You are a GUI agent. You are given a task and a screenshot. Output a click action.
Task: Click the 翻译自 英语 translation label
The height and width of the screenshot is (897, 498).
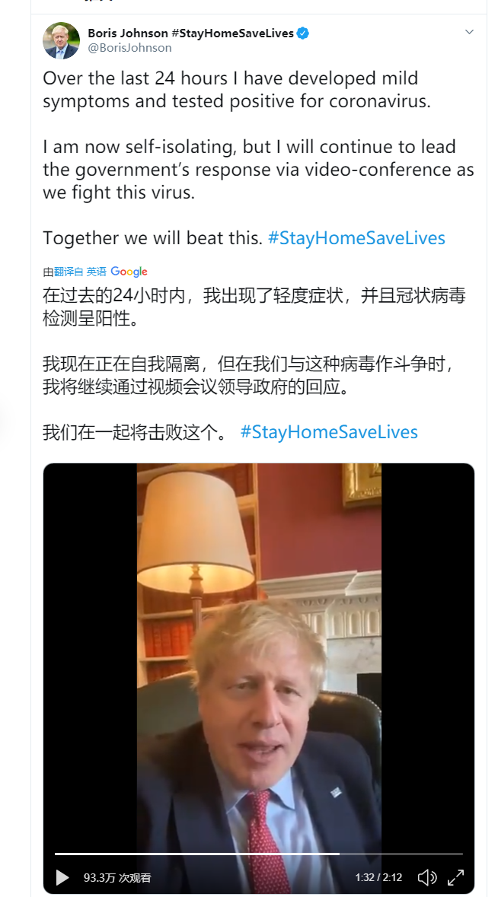[x=79, y=272]
